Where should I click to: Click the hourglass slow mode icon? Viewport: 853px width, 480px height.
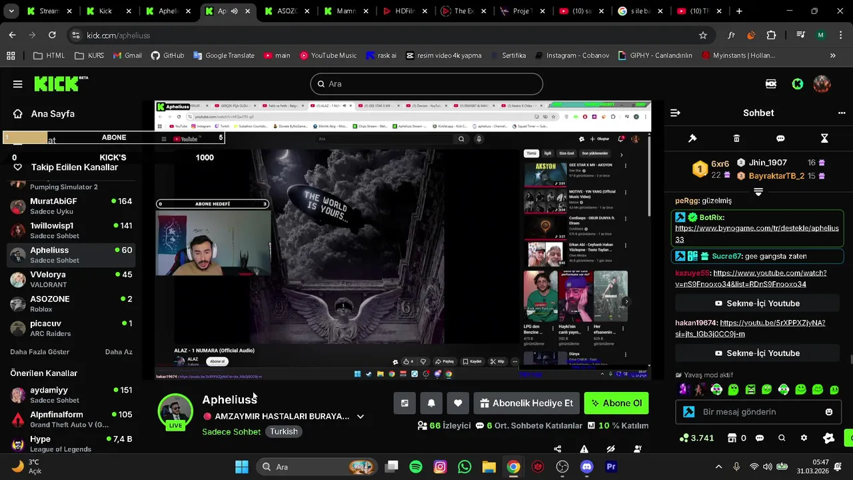pos(824,139)
